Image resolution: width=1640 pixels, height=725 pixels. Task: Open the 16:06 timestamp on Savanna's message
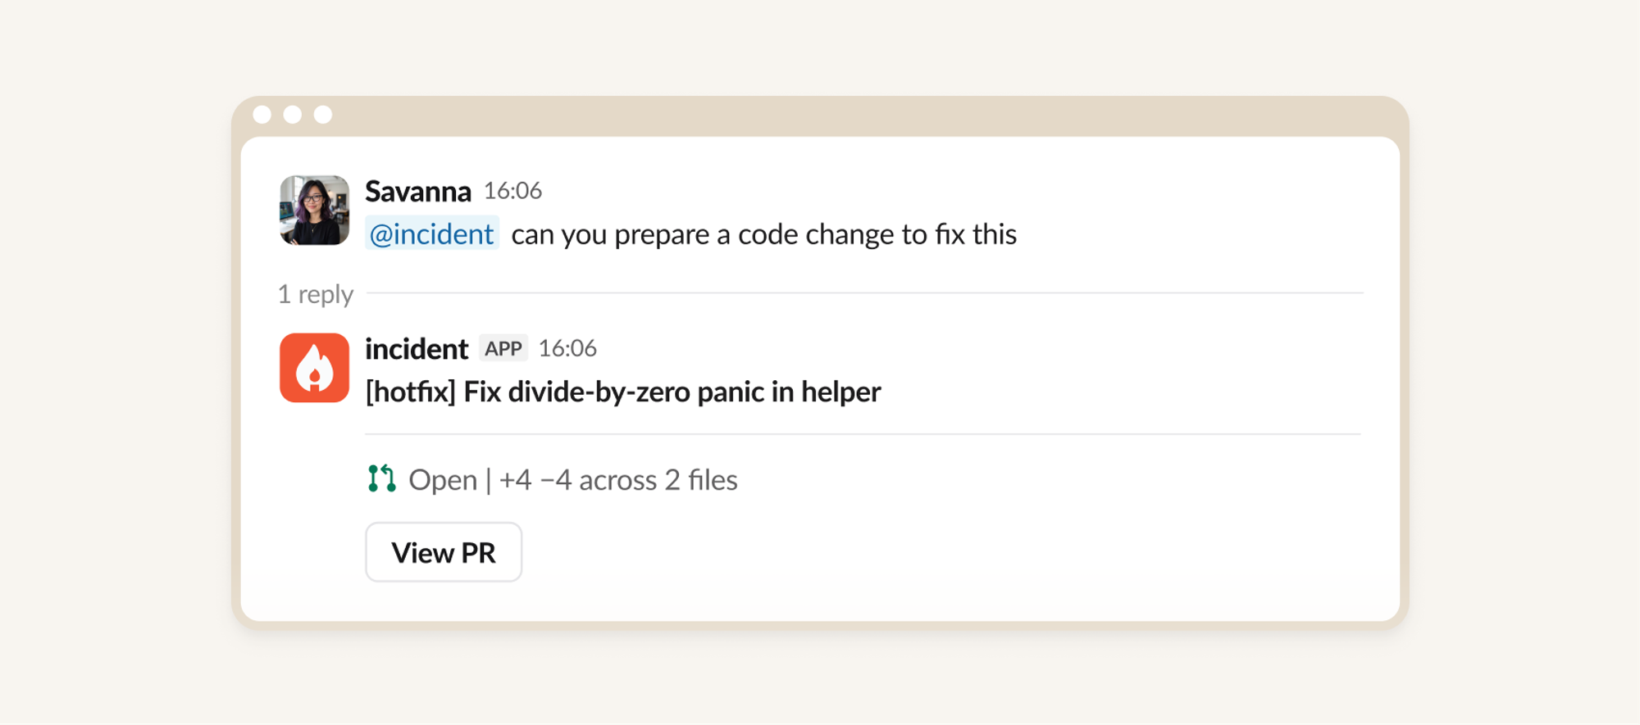(513, 191)
